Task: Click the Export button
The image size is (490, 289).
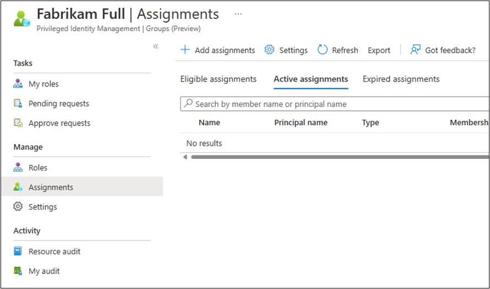Action: 379,50
